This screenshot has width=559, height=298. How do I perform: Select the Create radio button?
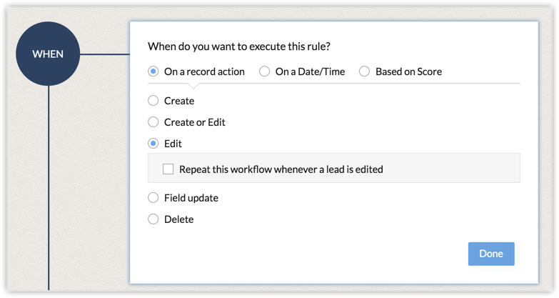153,101
